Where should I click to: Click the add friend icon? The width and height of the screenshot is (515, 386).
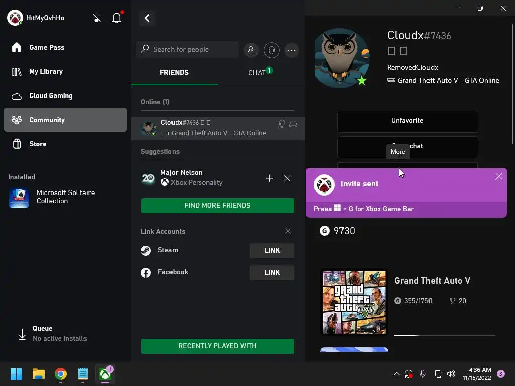point(251,50)
